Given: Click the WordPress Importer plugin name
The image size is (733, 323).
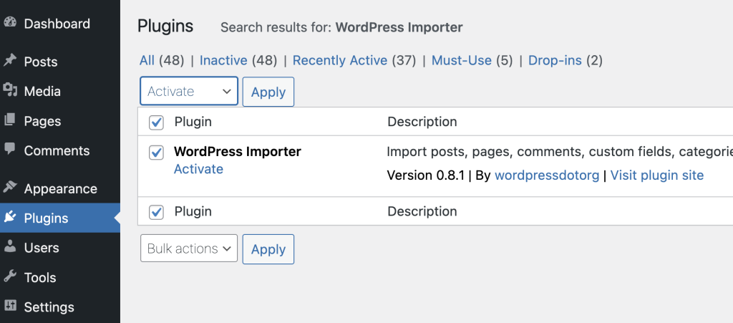Looking at the screenshot, I should tap(238, 151).
